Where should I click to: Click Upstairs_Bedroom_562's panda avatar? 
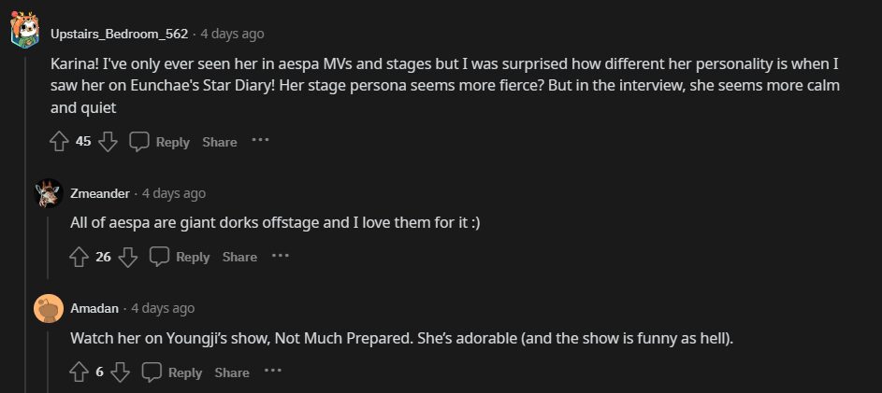click(24, 33)
